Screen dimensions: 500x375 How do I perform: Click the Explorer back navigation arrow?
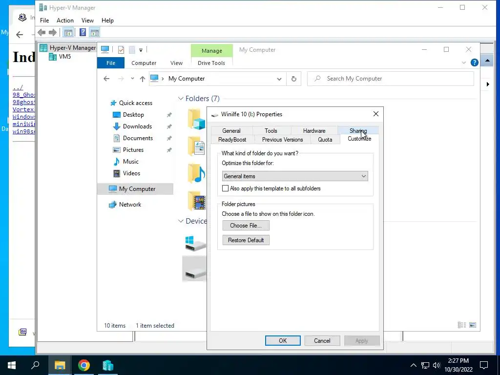(x=106, y=79)
